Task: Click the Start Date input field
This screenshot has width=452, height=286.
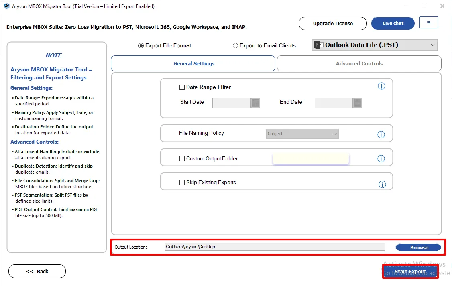Action: coord(232,103)
